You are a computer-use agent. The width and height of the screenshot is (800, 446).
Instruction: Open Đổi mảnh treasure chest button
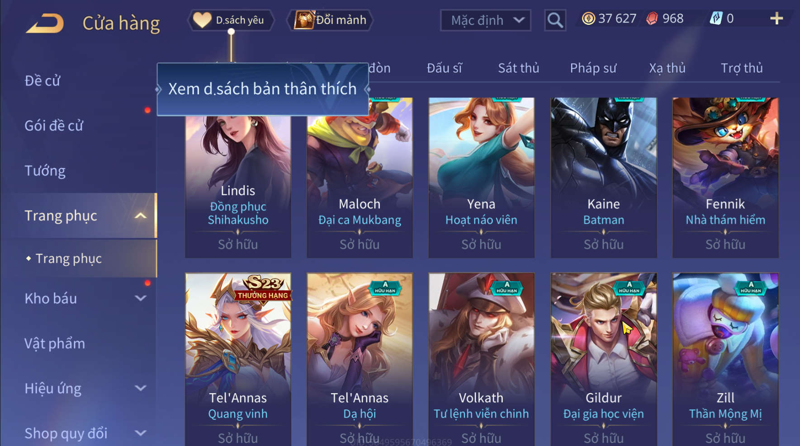(330, 20)
